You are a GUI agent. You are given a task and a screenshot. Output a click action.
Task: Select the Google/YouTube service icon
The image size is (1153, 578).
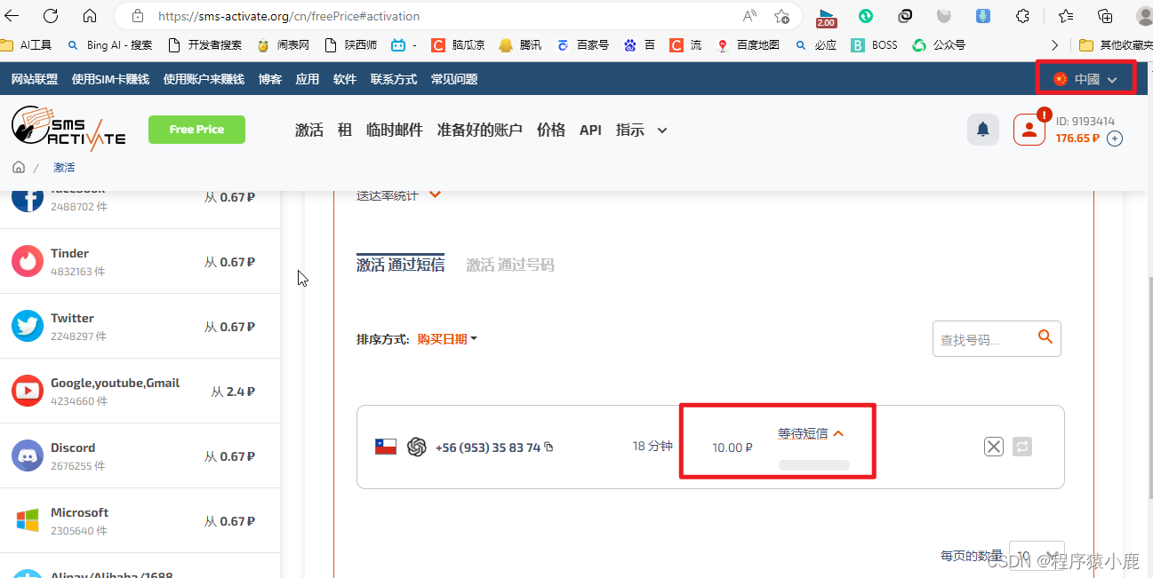pos(28,391)
